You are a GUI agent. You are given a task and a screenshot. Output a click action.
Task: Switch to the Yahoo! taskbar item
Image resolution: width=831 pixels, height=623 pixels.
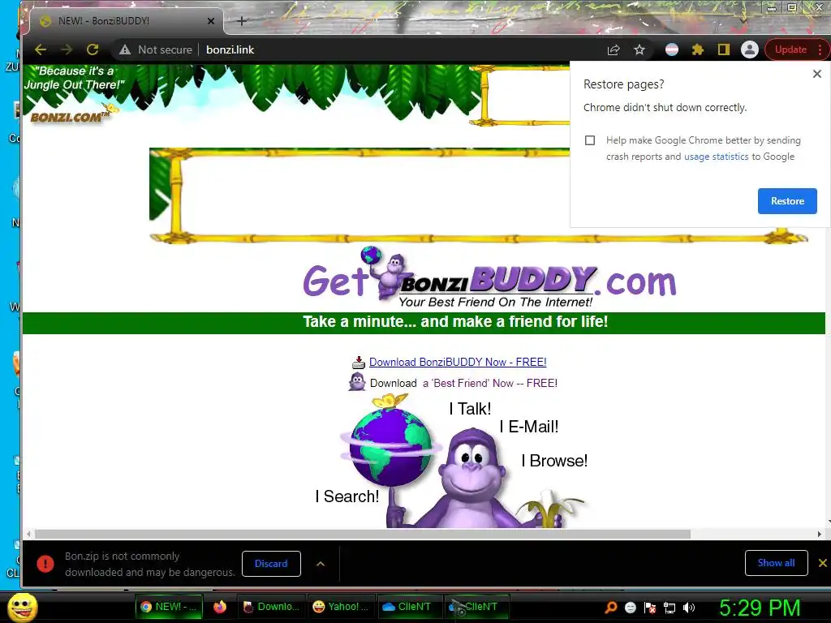tap(341, 607)
